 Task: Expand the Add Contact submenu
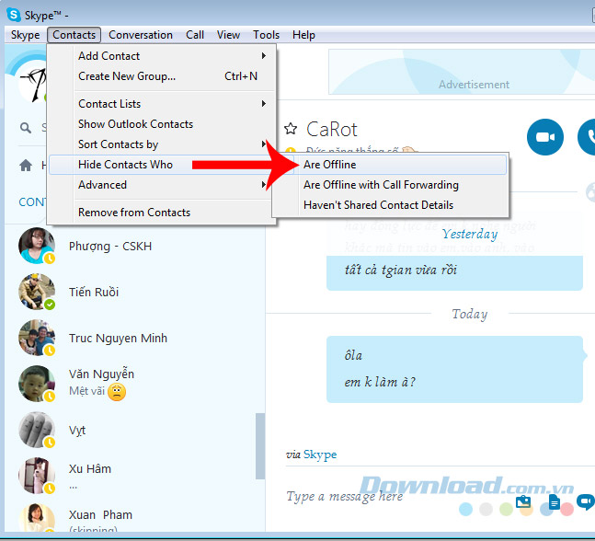(x=162, y=56)
